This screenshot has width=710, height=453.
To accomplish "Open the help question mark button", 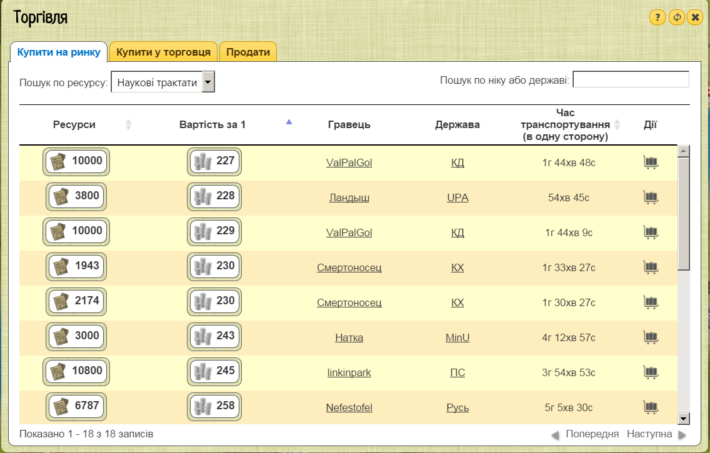I will tap(657, 17).
